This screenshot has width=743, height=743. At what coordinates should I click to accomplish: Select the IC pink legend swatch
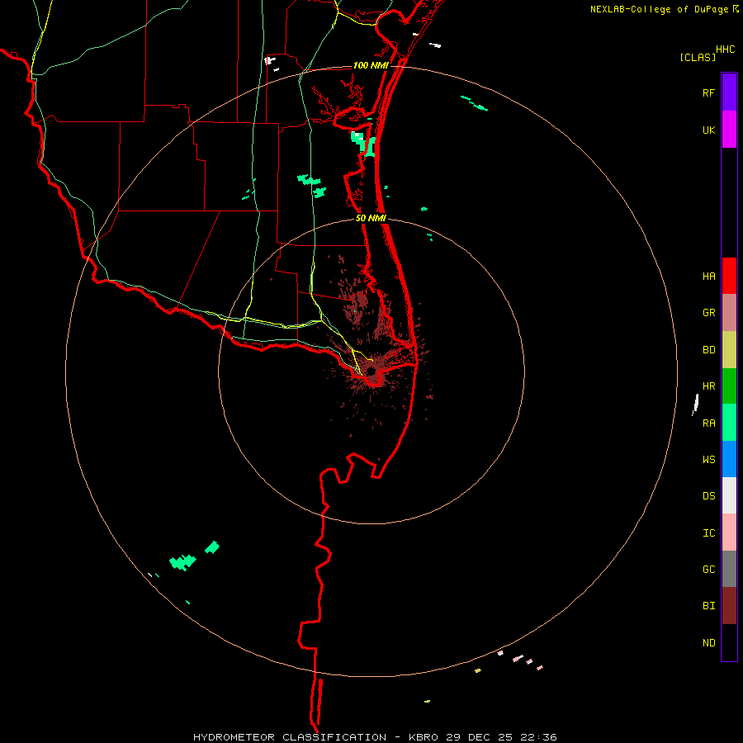(x=729, y=532)
